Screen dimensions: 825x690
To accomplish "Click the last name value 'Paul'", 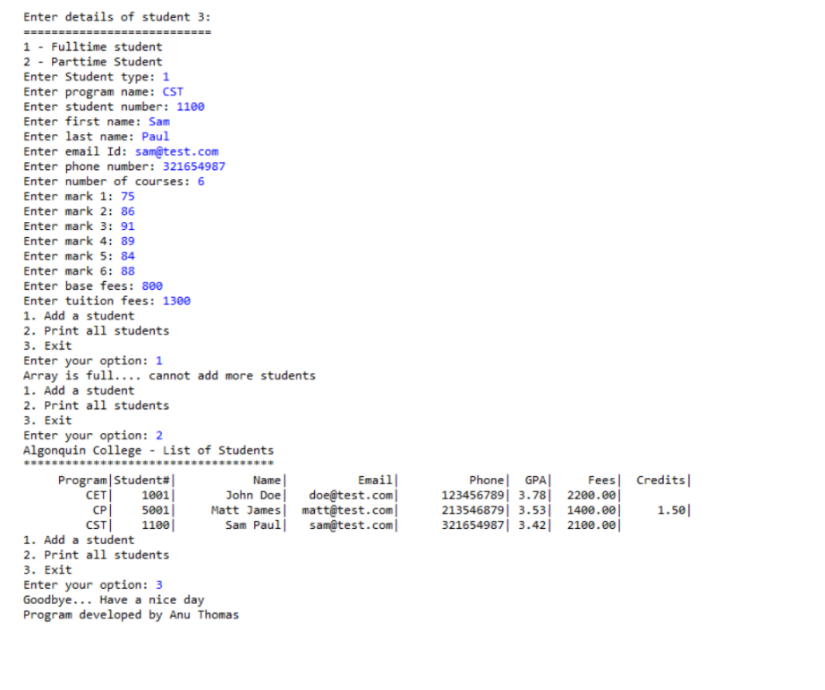I will coord(155,136).
